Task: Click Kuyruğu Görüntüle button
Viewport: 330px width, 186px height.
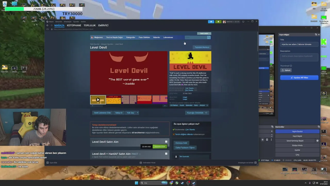Action: 197,113
